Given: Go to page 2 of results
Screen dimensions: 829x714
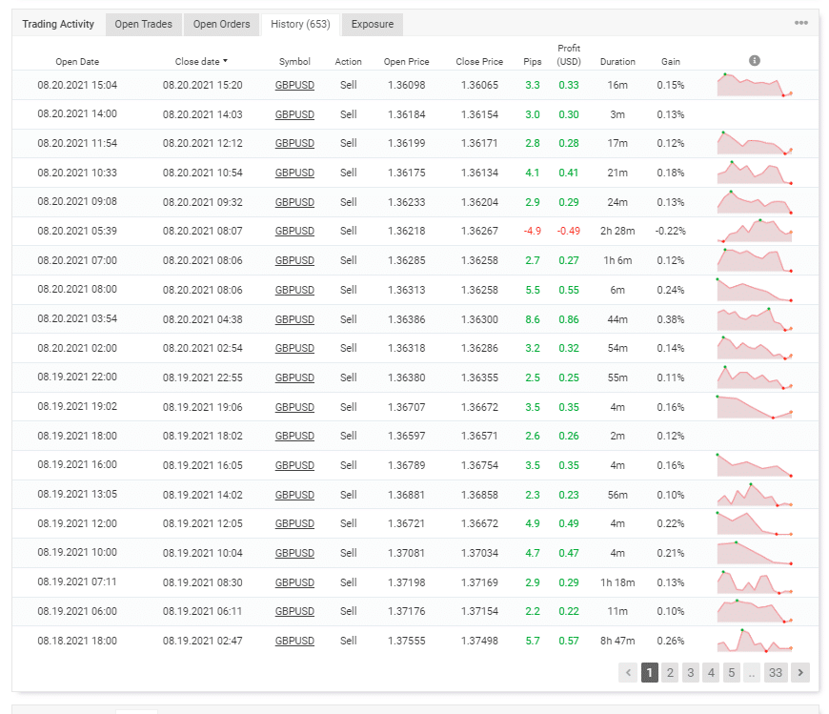Looking at the screenshot, I should click(670, 672).
